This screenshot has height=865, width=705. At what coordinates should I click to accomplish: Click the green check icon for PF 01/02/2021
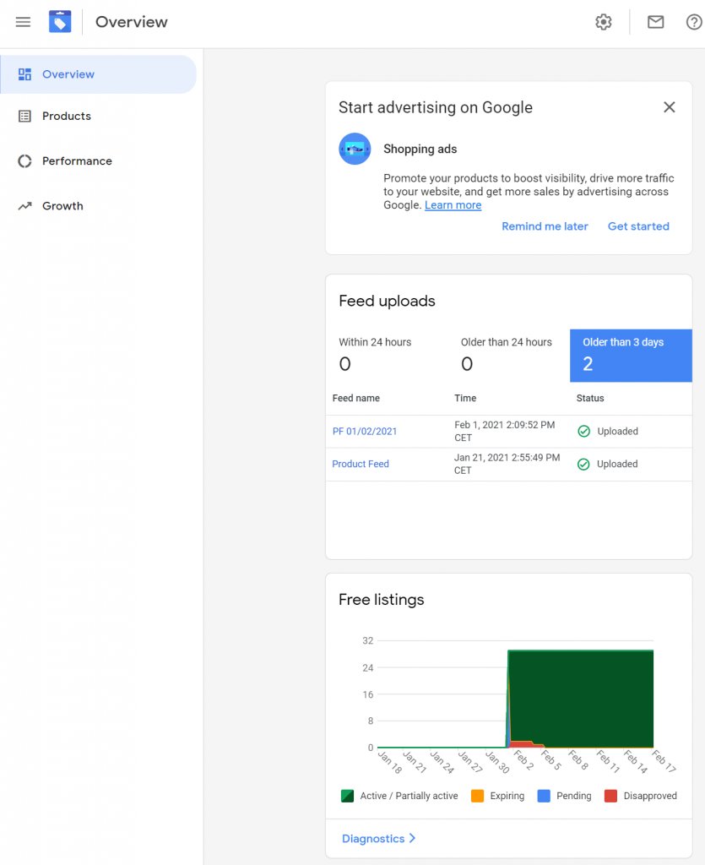(583, 432)
